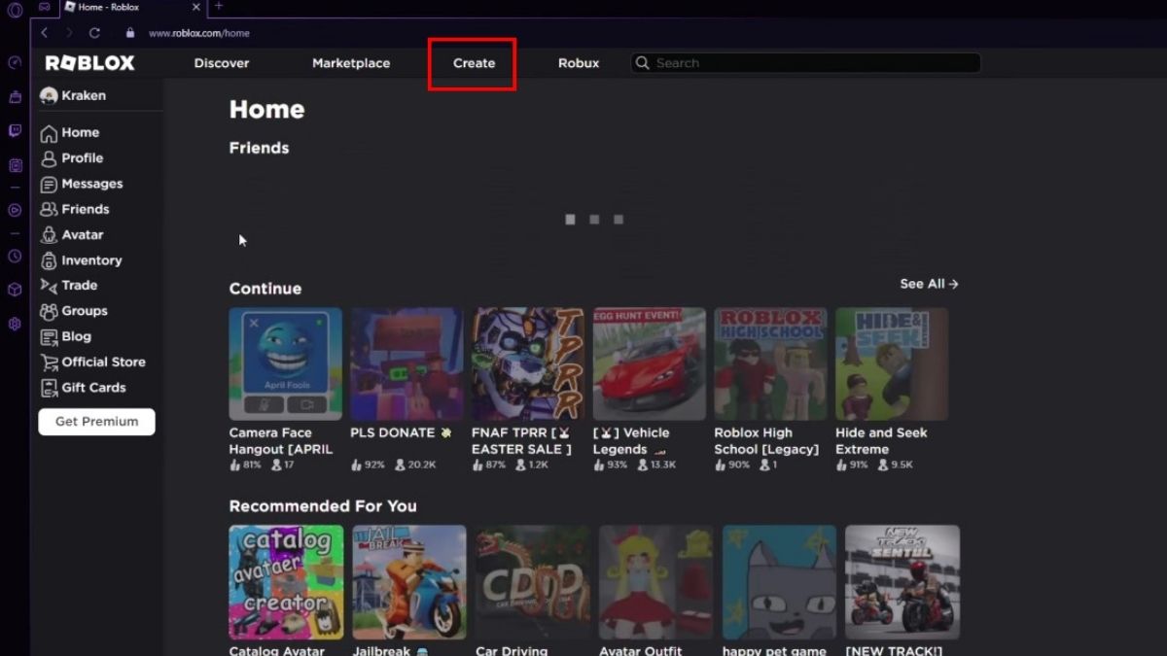Image resolution: width=1167 pixels, height=656 pixels.
Task: Reload the page with refresh icon
Action: point(94,32)
